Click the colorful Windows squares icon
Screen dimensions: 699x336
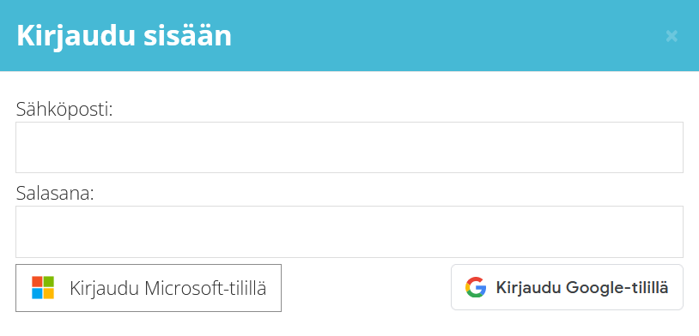click(x=43, y=287)
